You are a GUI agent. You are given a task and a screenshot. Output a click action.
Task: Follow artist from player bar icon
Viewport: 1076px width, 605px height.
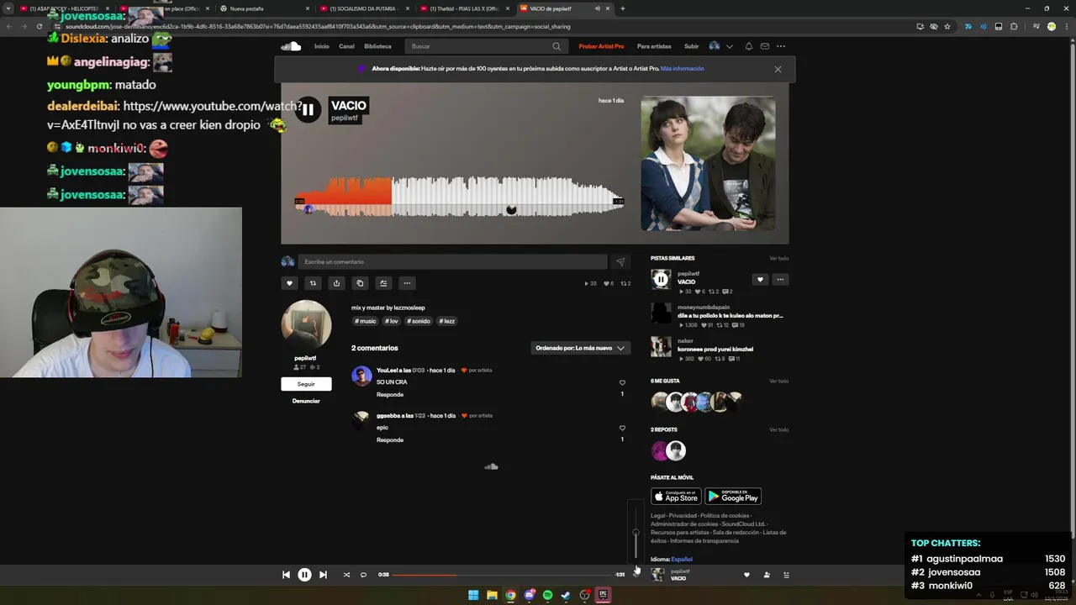click(767, 575)
